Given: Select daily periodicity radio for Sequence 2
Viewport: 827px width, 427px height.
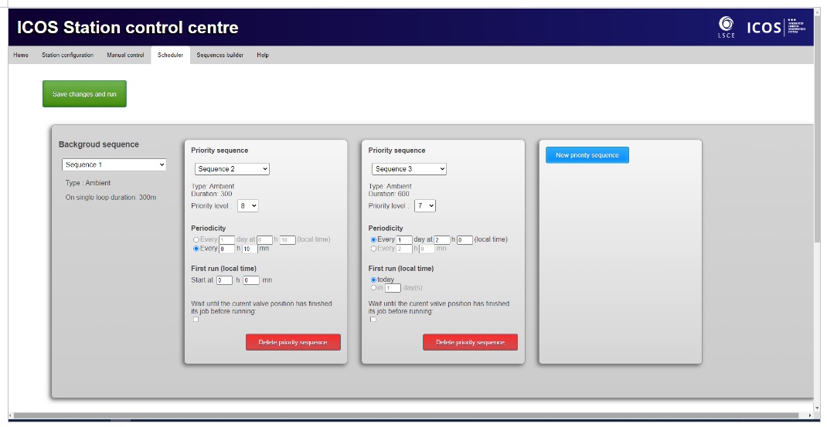Looking at the screenshot, I should tap(196, 240).
